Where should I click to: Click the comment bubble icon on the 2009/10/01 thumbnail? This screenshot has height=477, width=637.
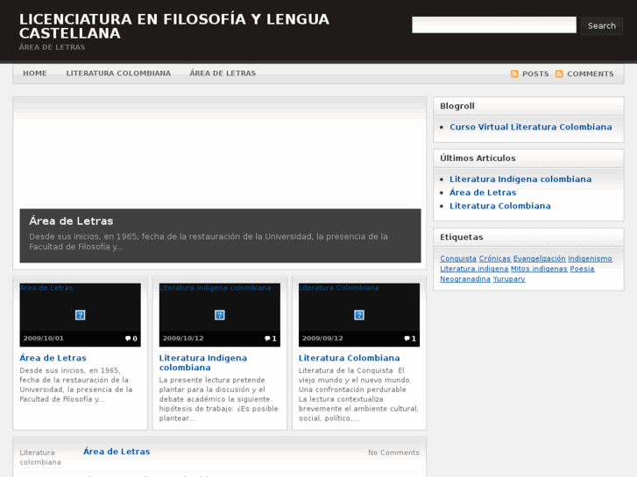(x=128, y=339)
